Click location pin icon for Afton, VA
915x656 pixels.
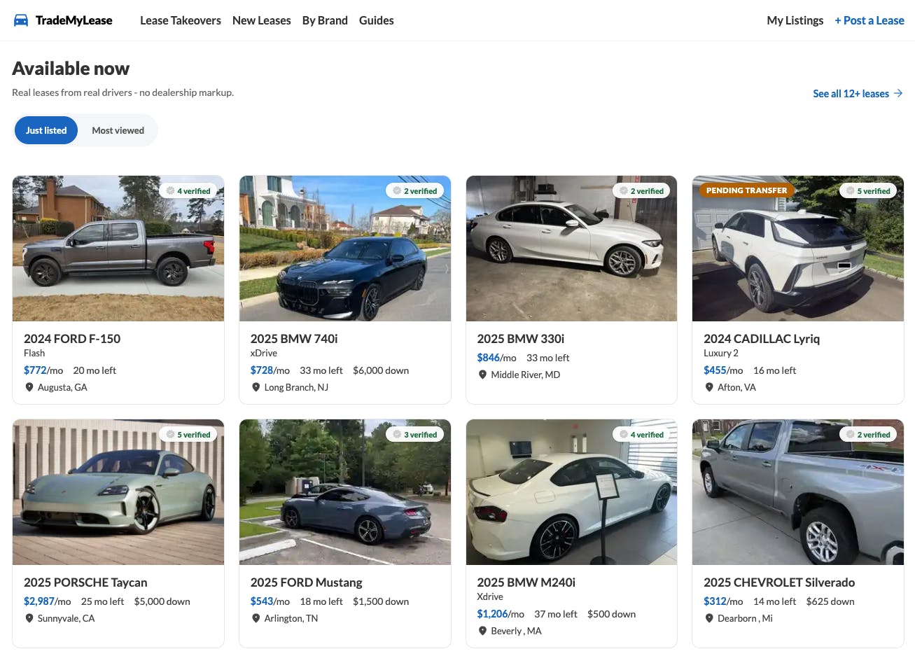coord(709,387)
